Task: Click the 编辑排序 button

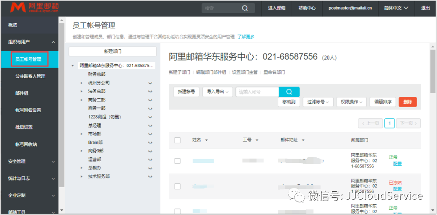Action: coord(383,102)
